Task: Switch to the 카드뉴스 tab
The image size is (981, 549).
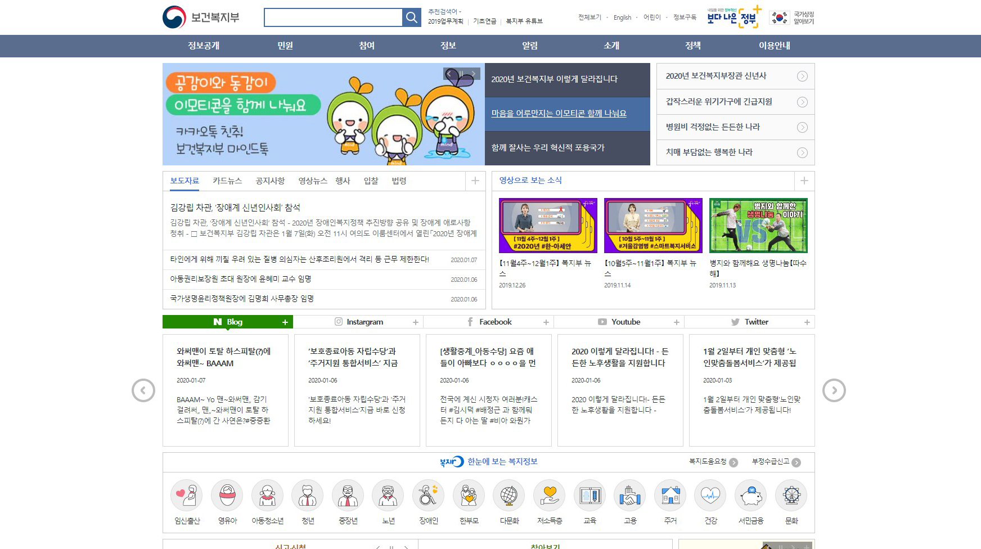Action: pyautogui.click(x=227, y=181)
